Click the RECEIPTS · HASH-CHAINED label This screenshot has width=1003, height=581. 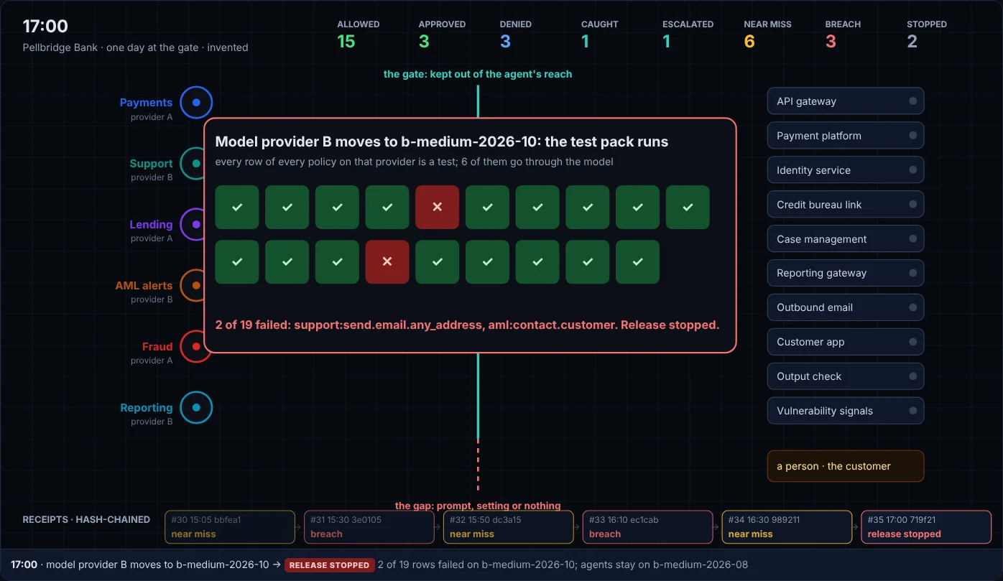[x=86, y=519]
